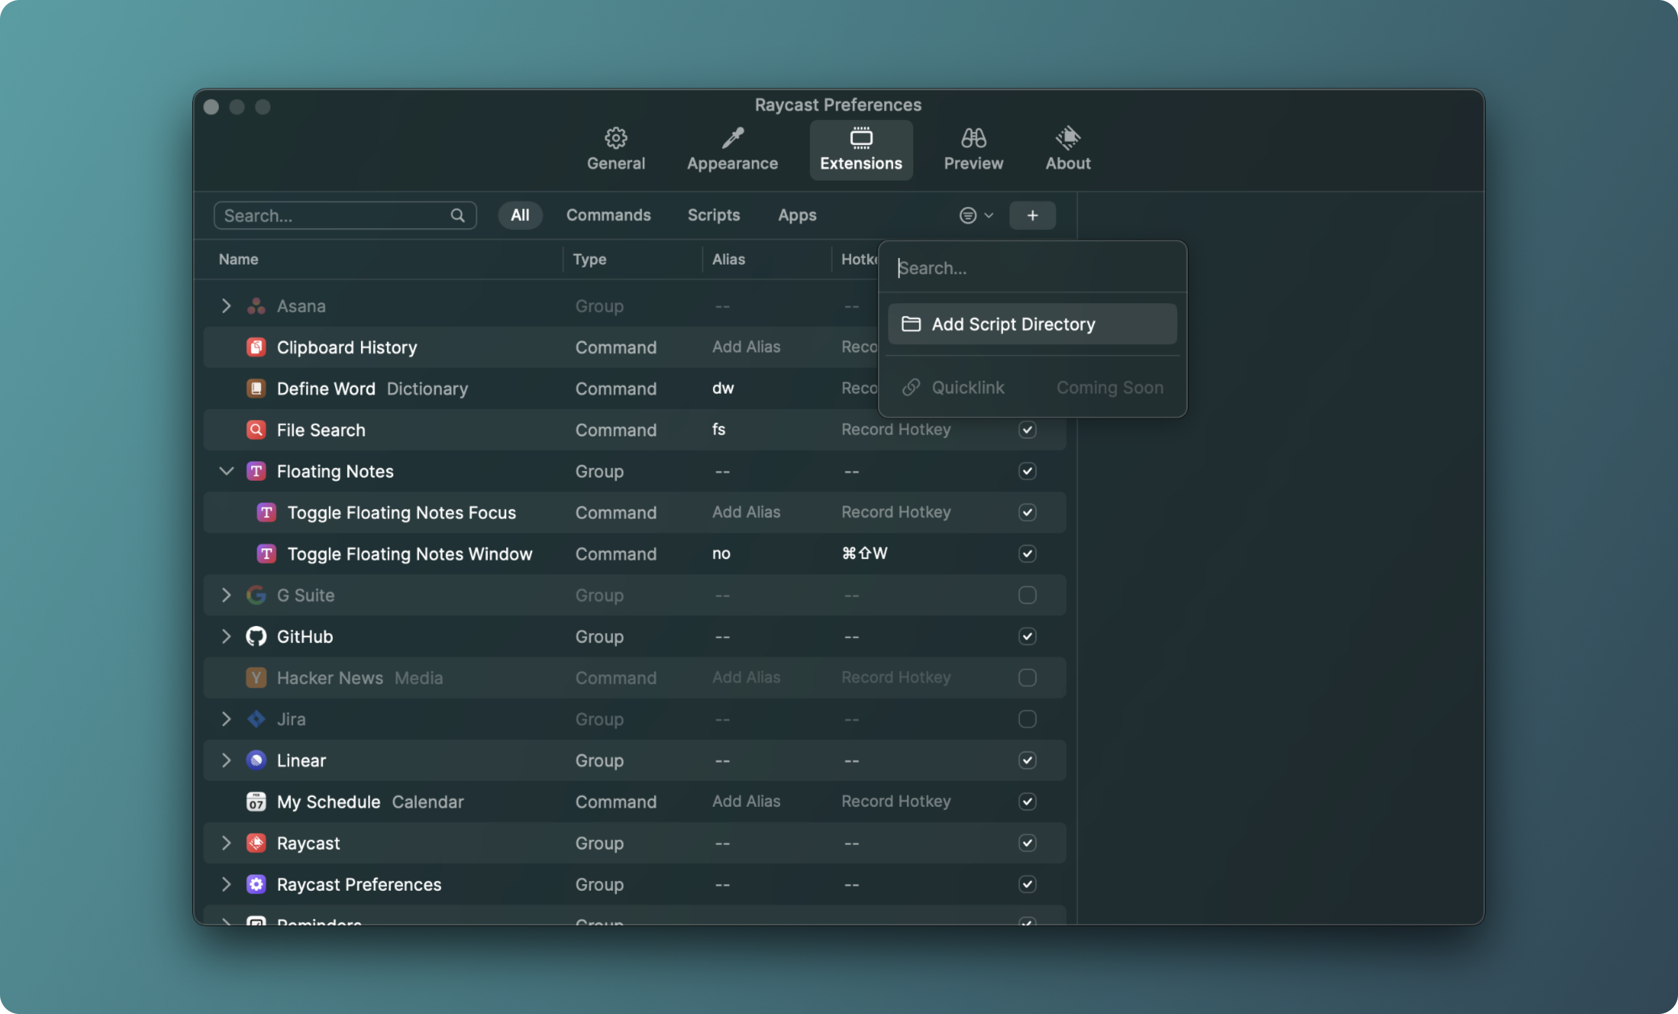Click Add Alias for My Schedule
The height and width of the screenshot is (1014, 1678).
point(746,801)
